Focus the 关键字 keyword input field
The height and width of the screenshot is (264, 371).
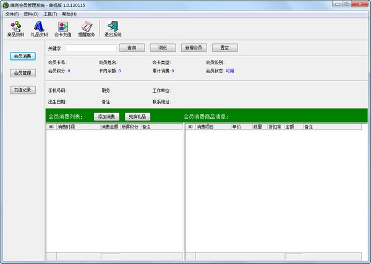click(91, 48)
